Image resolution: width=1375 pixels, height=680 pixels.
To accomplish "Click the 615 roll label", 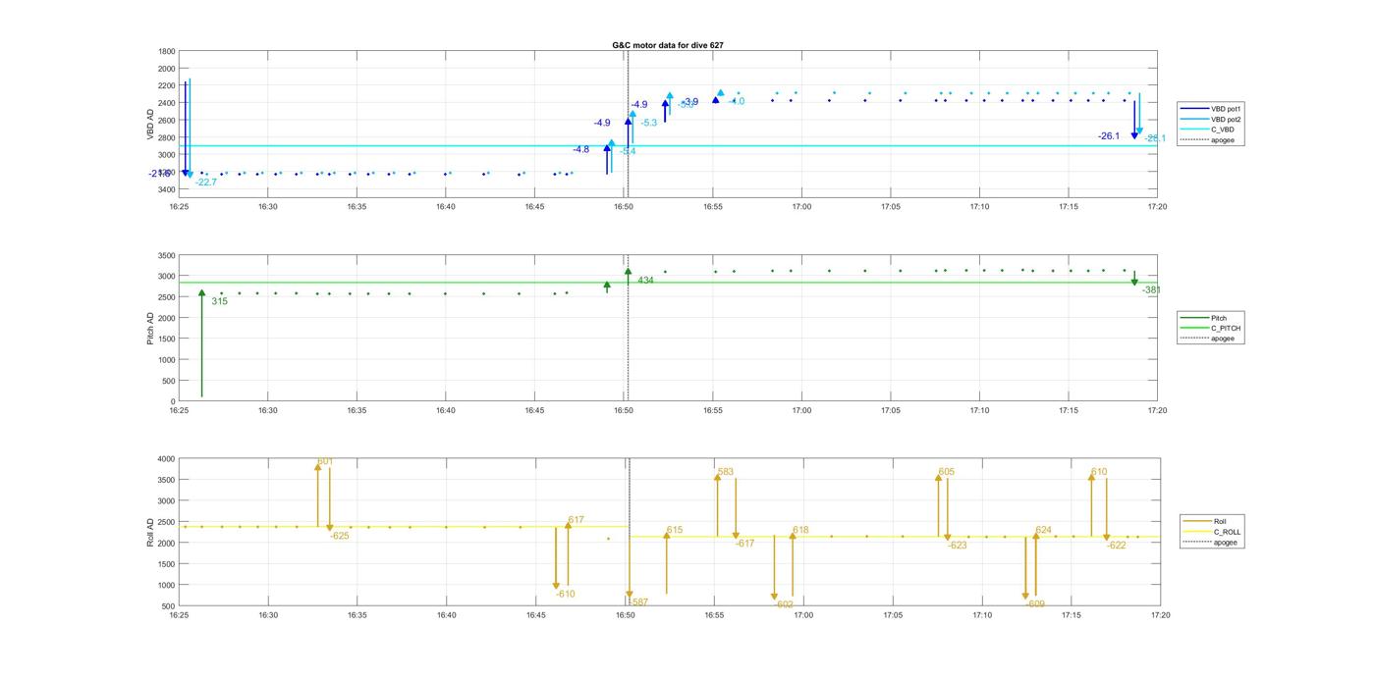I will pos(675,530).
